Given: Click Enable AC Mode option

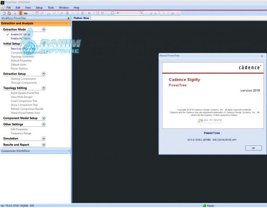Looking at the screenshot, I should click(20, 39).
